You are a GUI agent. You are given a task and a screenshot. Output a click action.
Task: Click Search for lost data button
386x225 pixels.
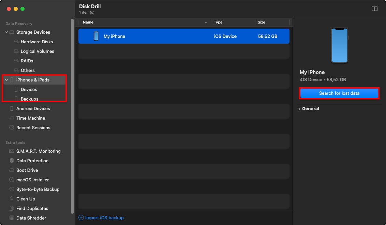pos(339,93)
